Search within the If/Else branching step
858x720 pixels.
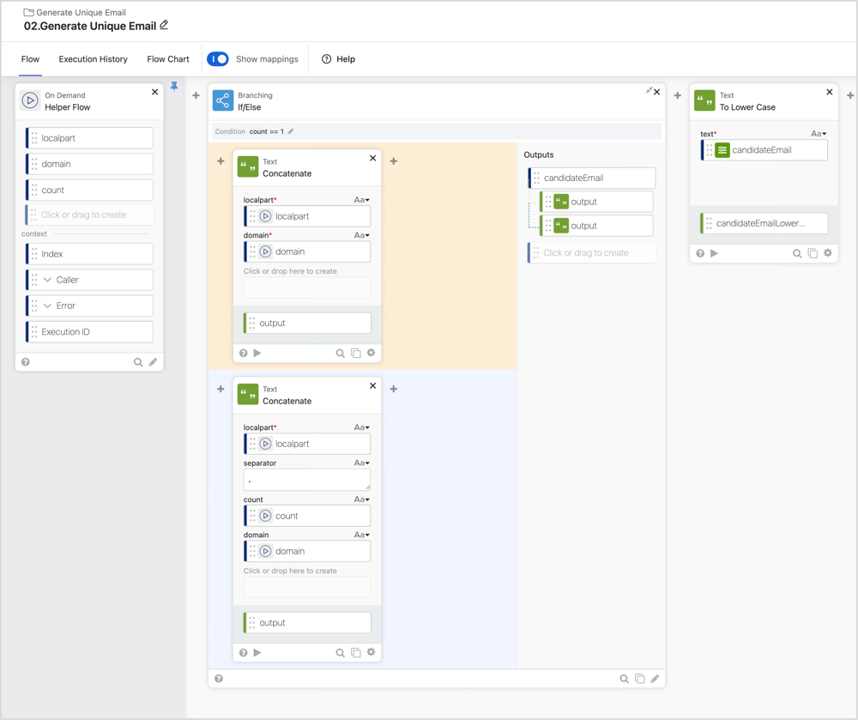[x=625, y=678]
